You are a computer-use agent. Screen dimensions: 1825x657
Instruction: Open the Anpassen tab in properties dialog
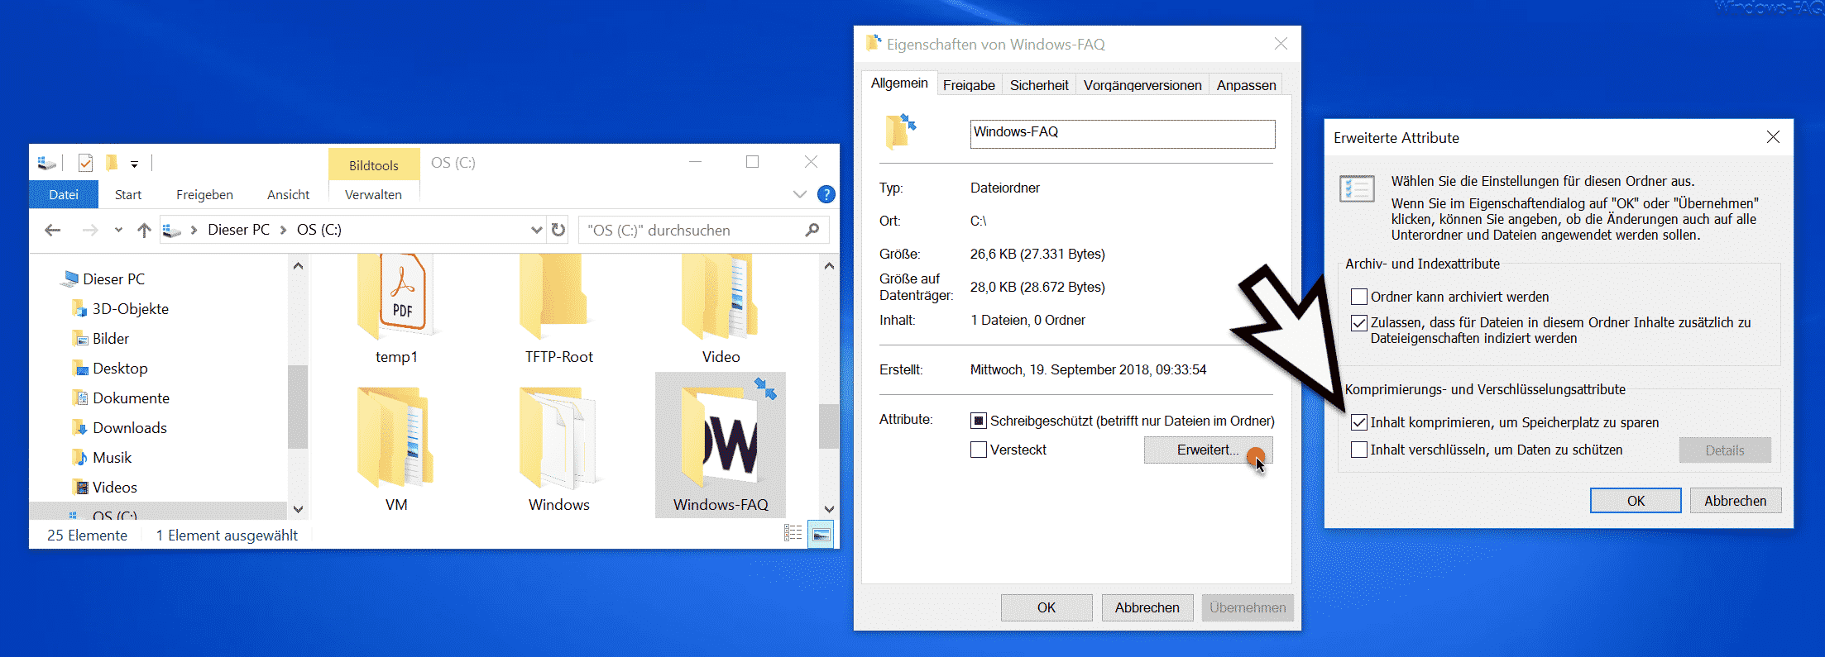tap(1246, 85)
